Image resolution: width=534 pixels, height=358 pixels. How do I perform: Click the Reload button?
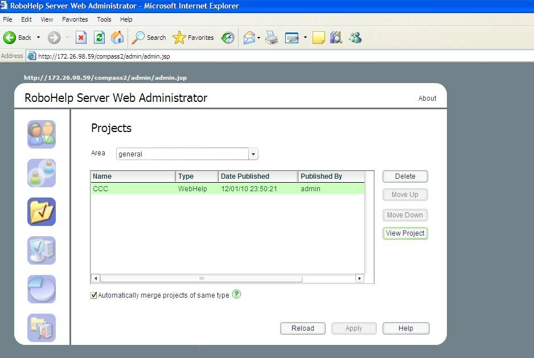[303, 328]
